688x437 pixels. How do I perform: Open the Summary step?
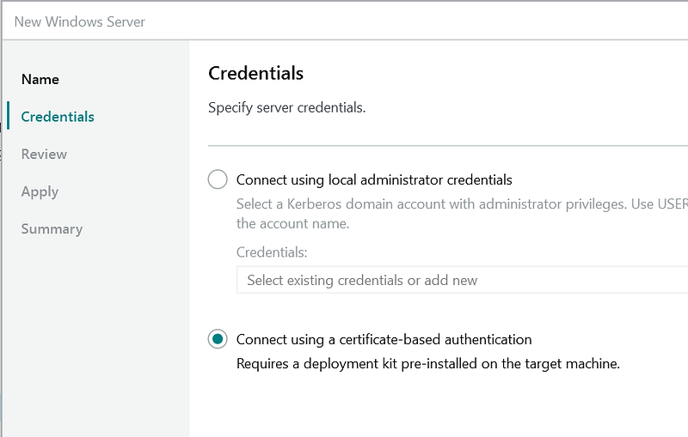tap(52, 229)
